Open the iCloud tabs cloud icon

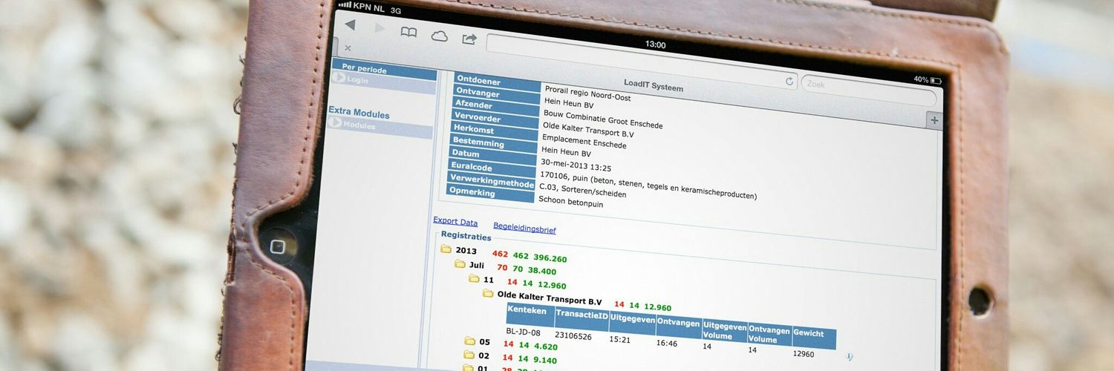(440, 35)
